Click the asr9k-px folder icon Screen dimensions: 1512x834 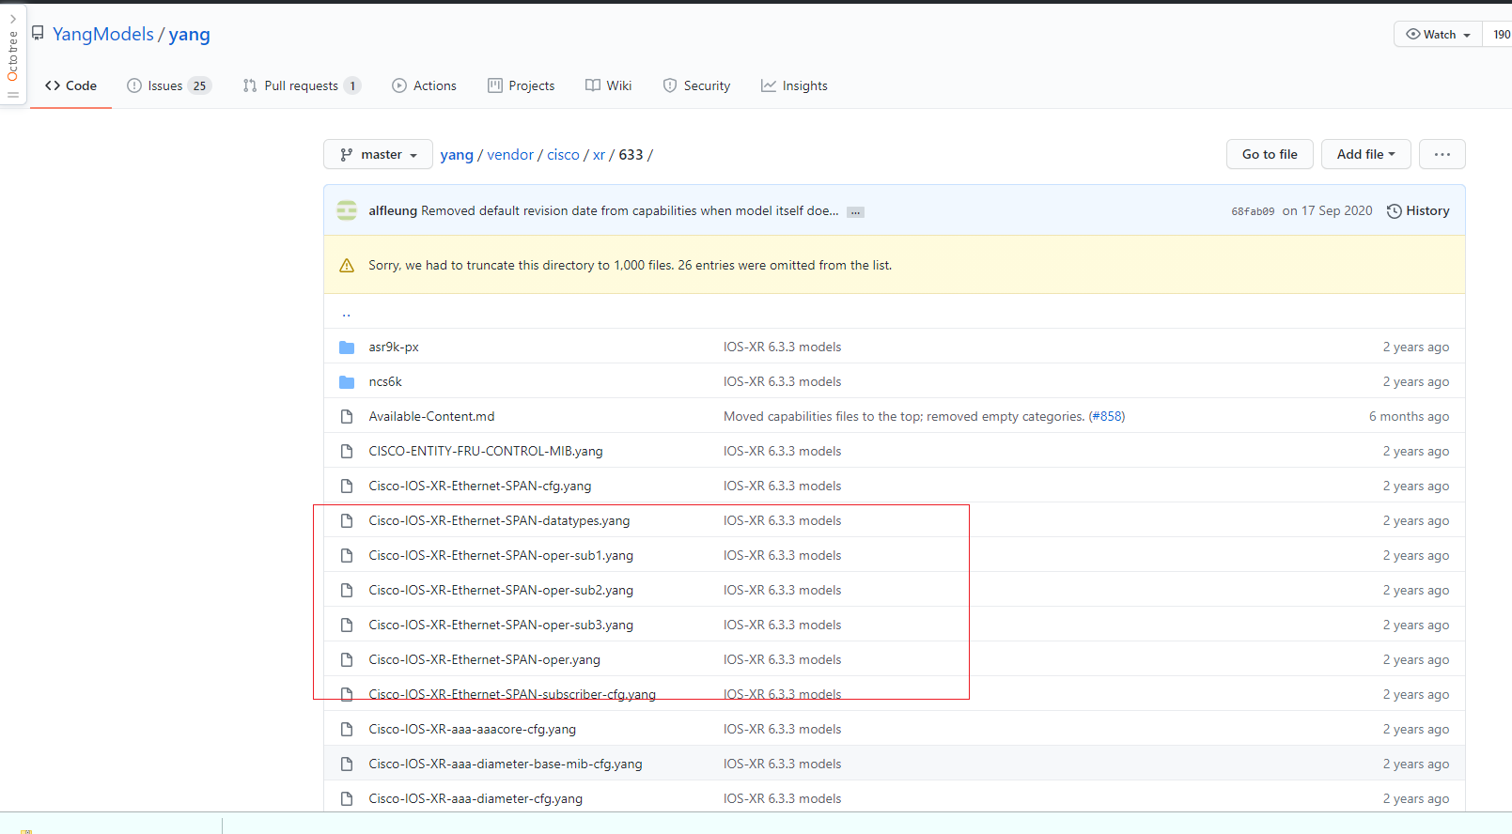347,347
